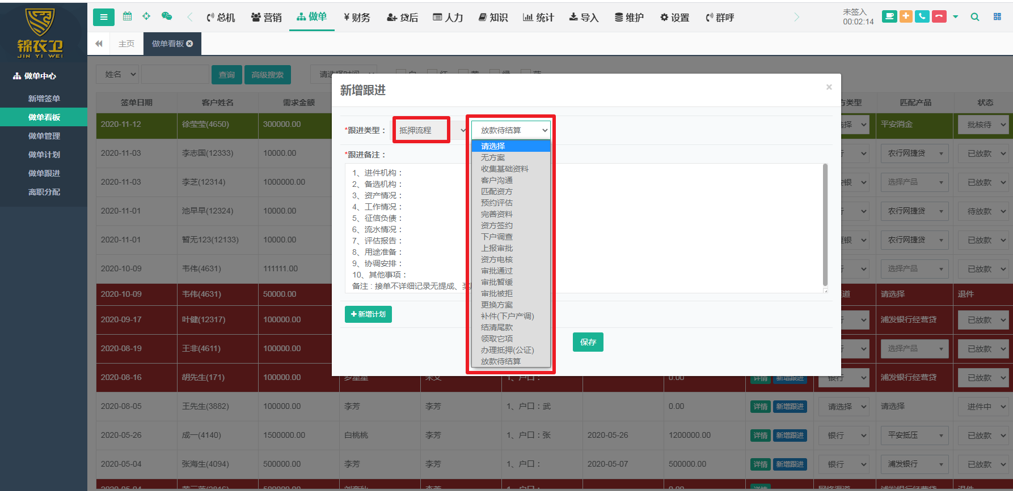Image resolution: width=1013 pixels, height=491 pixels.
Task: Open the 营销 menu
Action: pyautogui.click(x=267, y=18)
